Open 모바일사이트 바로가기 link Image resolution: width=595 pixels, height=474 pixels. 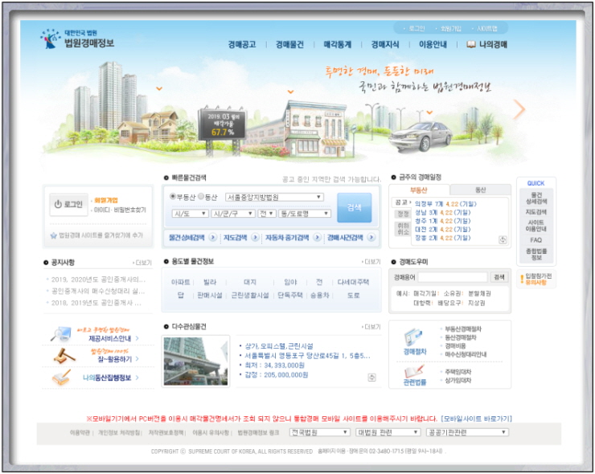[x=476, y=419]
